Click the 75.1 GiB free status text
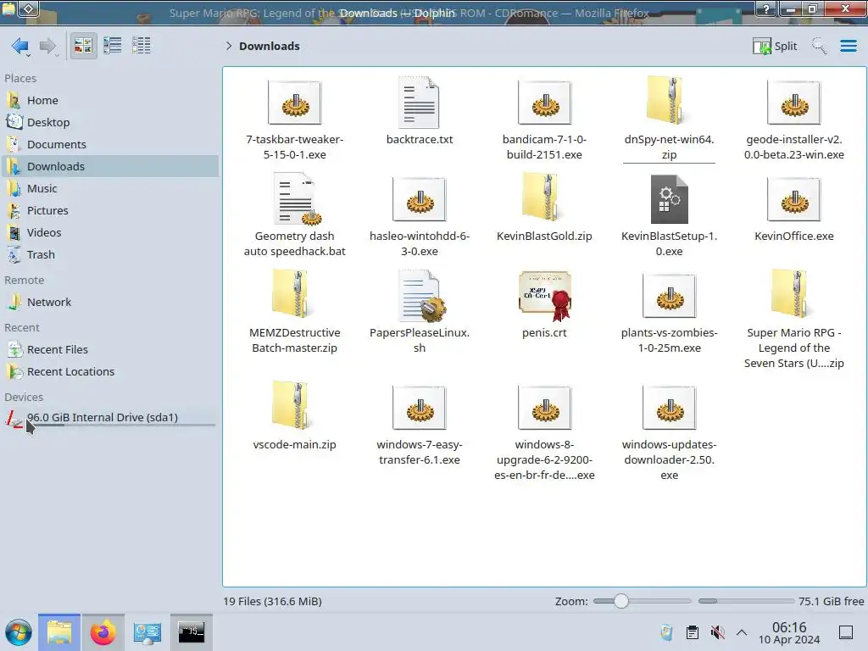The width and height of the screenshot is (868, 651). coord(831,601)
